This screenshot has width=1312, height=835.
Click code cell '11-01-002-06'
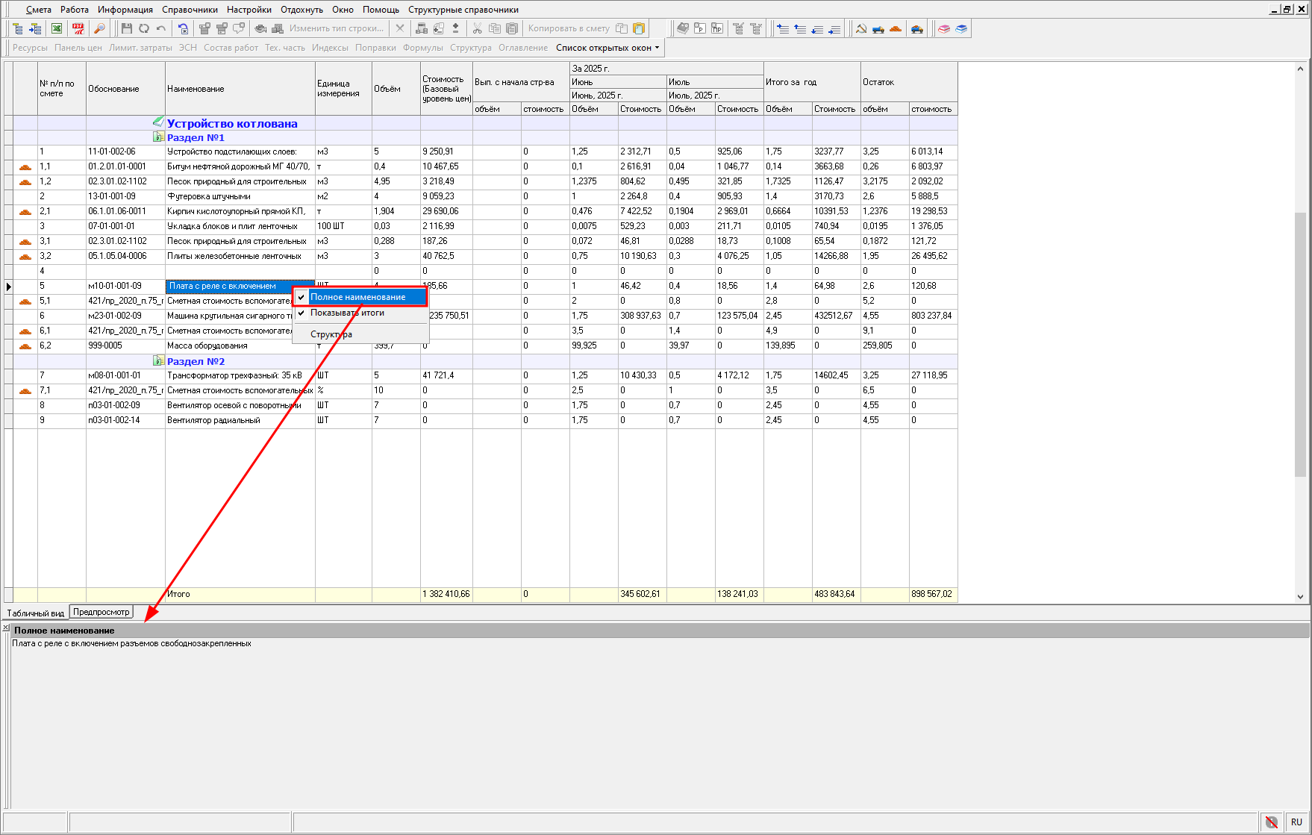125,151
